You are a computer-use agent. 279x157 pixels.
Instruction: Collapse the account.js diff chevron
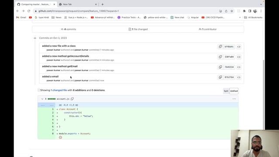(42, 99)
